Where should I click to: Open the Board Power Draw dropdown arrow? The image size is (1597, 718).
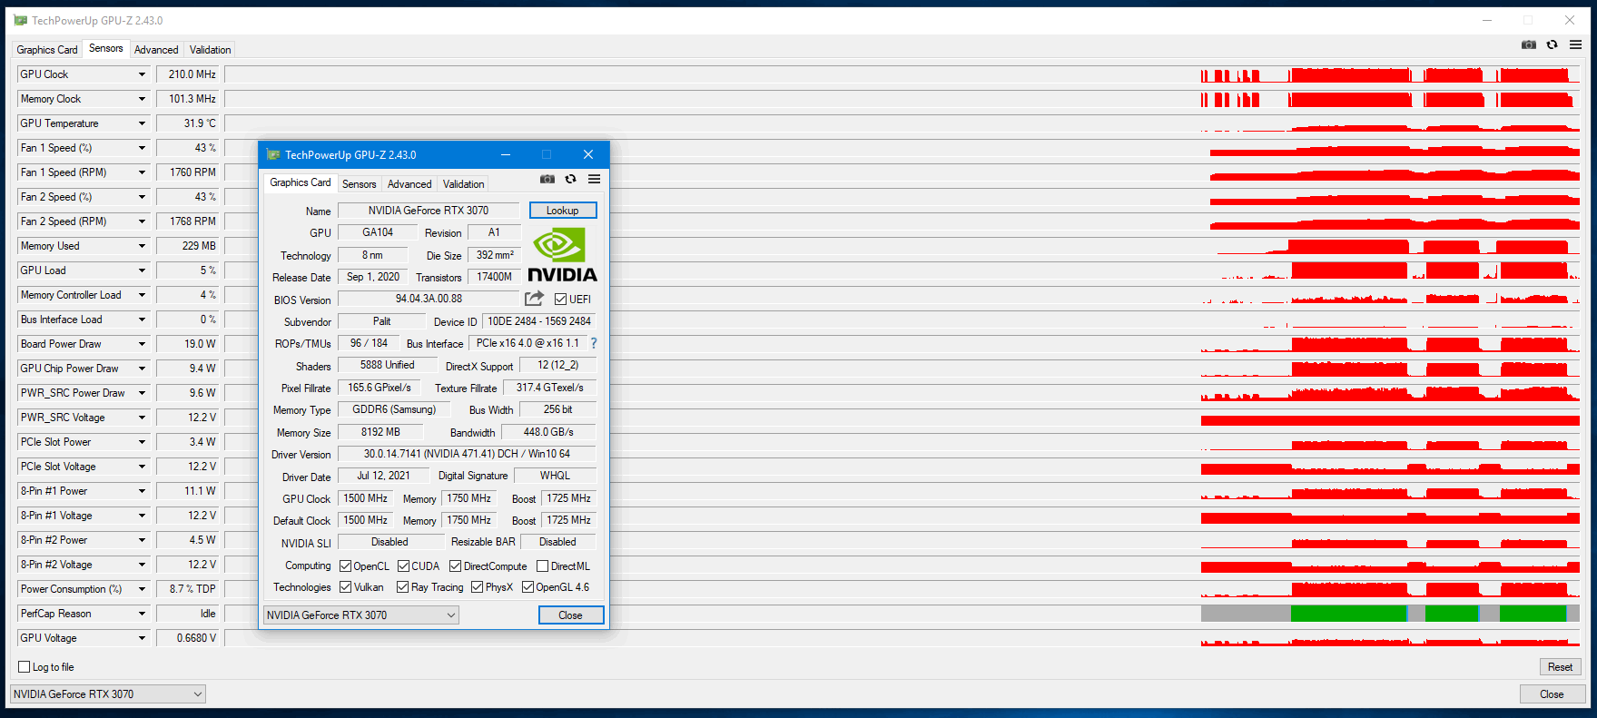(x=142, y=344)
